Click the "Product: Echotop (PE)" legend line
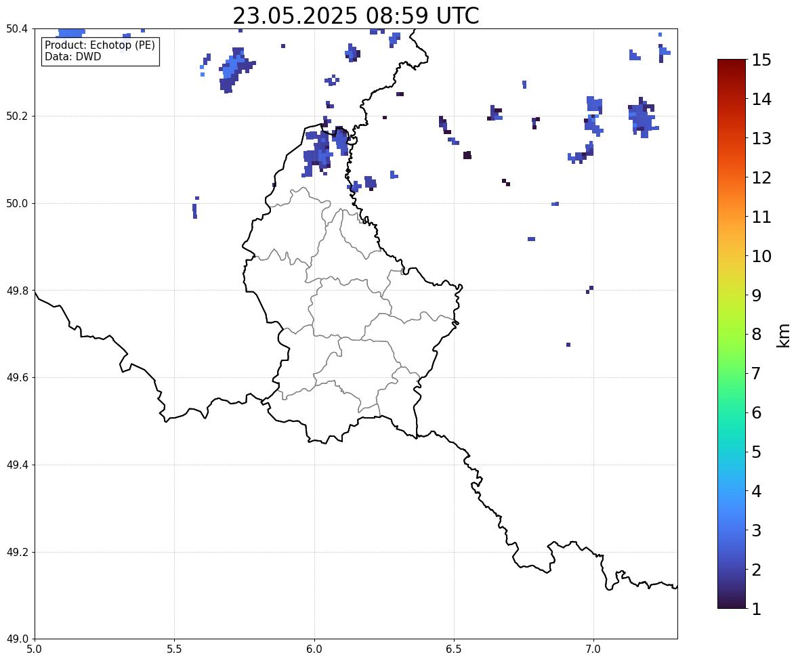 [x=100, y=45]
